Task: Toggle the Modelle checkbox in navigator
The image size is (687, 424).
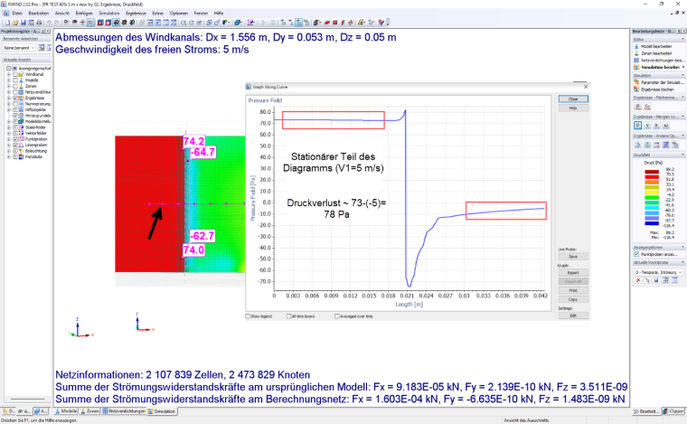Action: pyautogui.click(x=15, y=80)
